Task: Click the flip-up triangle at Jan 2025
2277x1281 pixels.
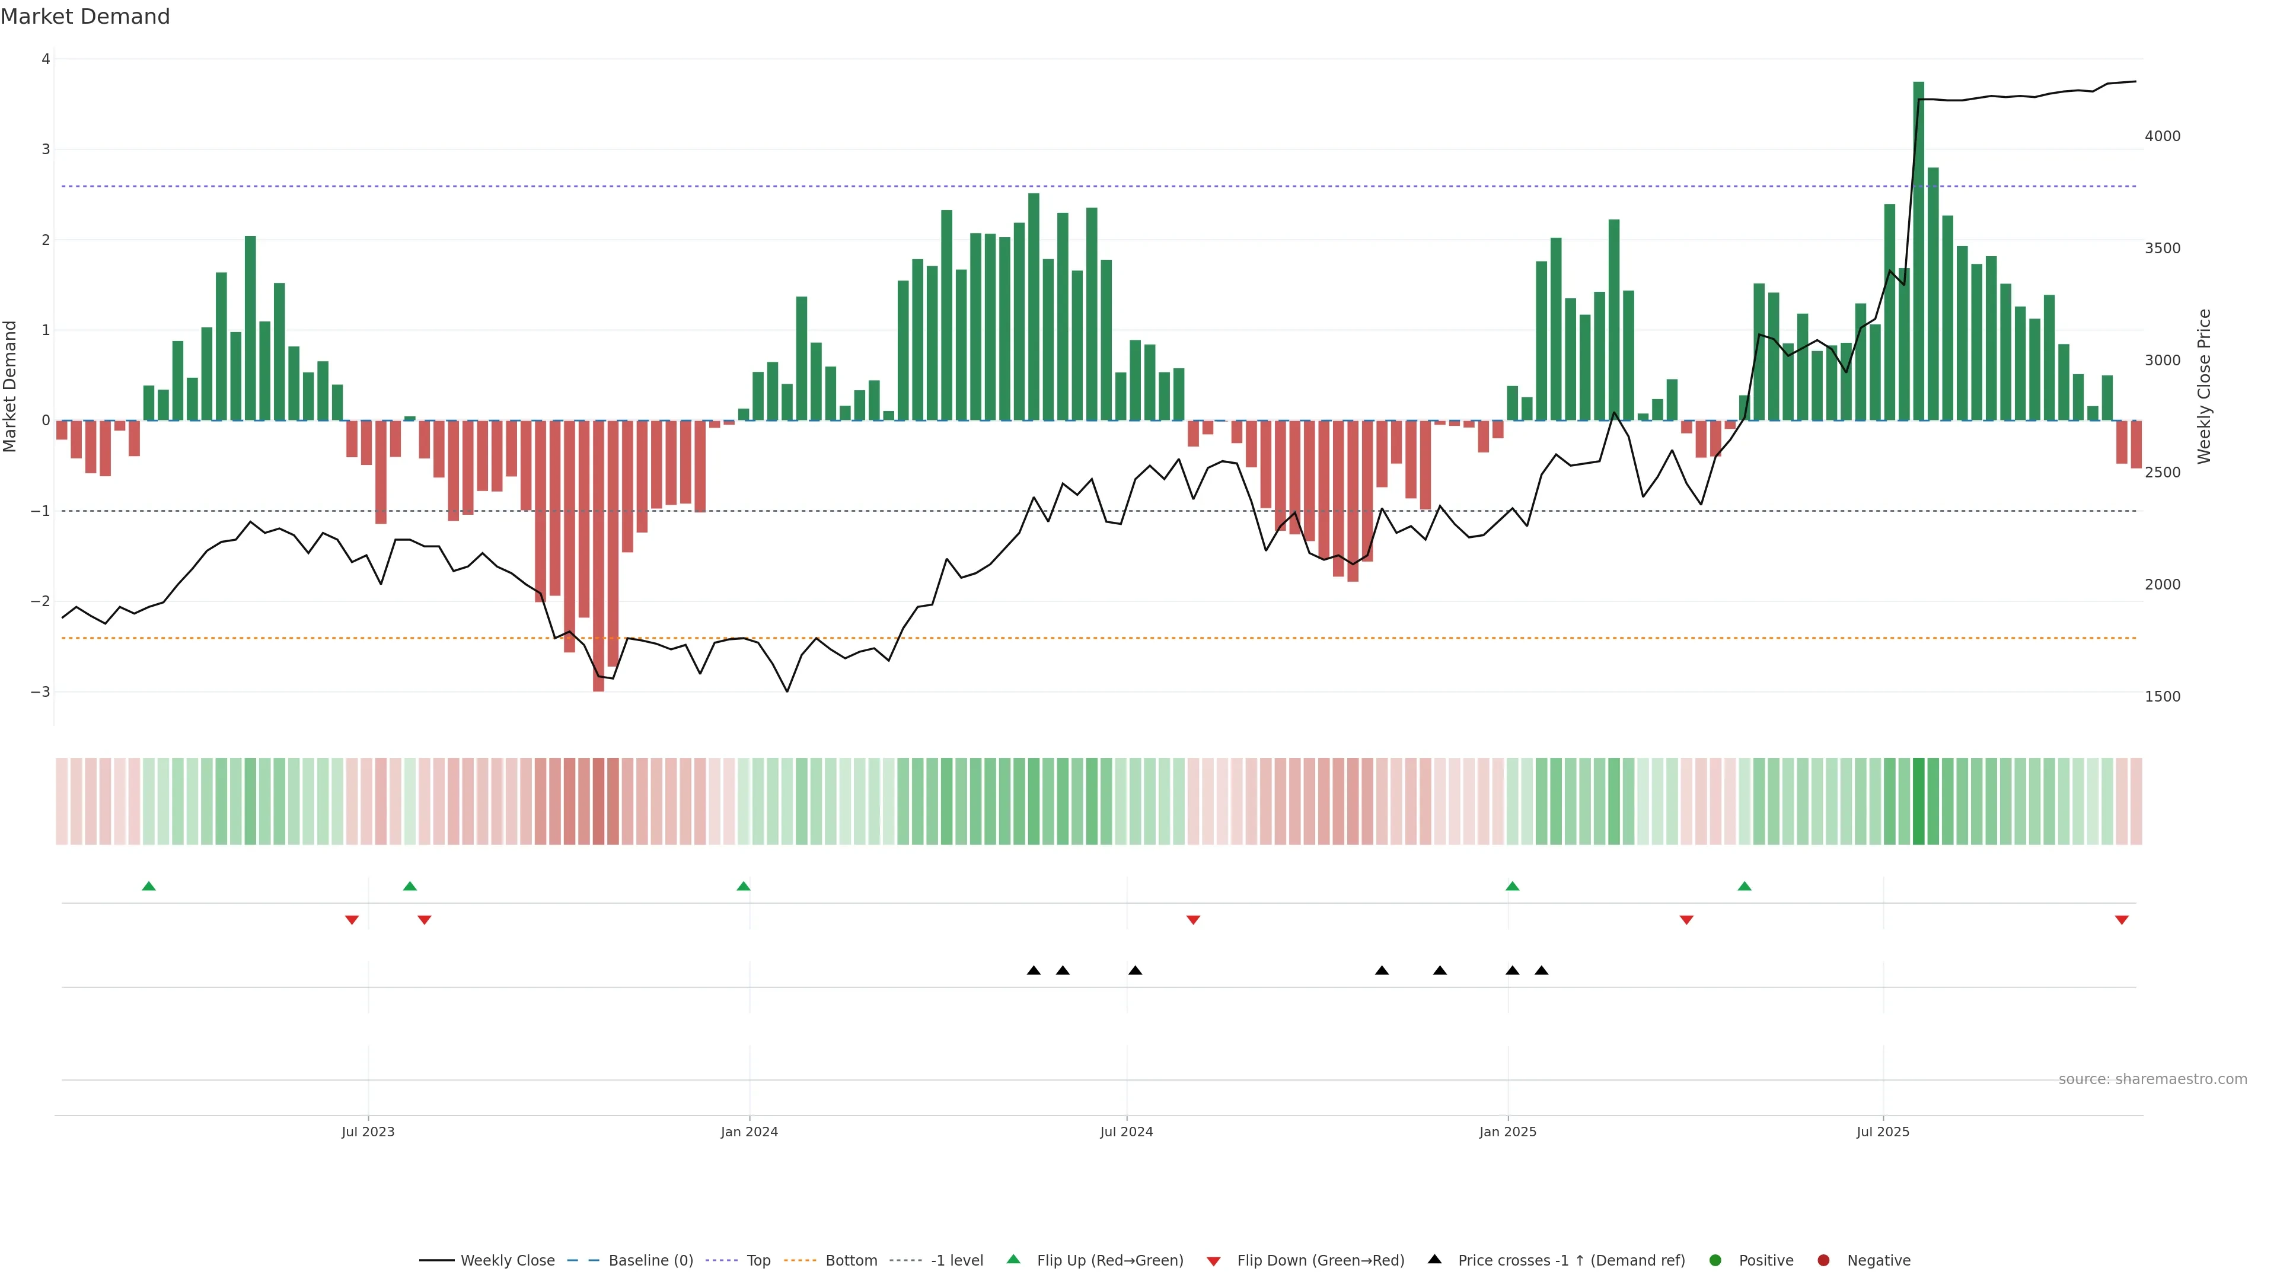Action: pos(1513,886)
